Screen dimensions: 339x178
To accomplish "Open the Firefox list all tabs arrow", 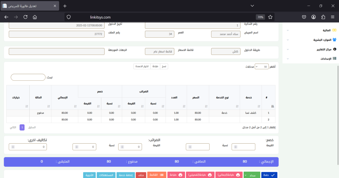I will [252, 6].
